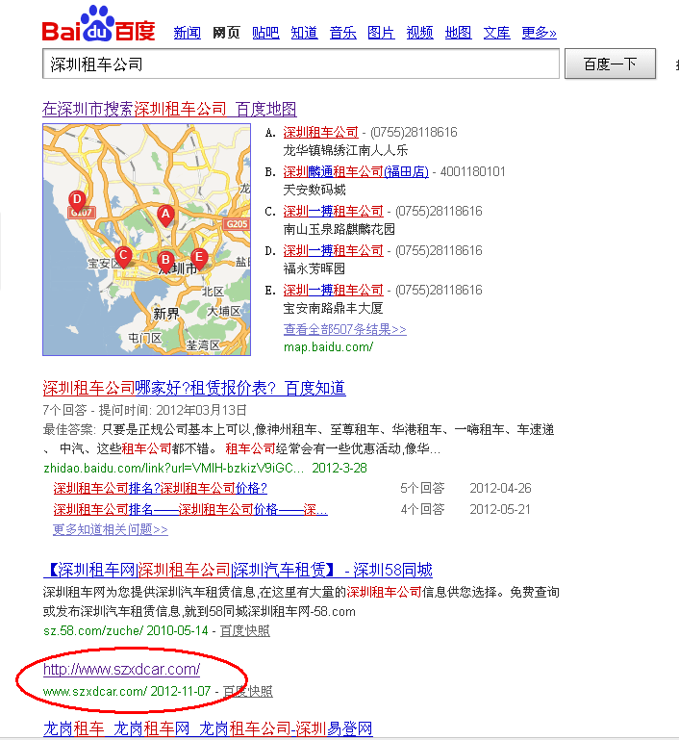Open the 新闻 tab
This screenshot has width=679, height=740.
[188, 33]
